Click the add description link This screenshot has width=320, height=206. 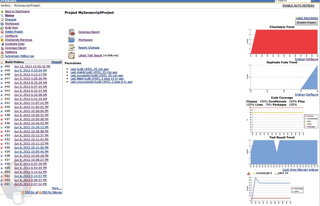tap(308, 18)
